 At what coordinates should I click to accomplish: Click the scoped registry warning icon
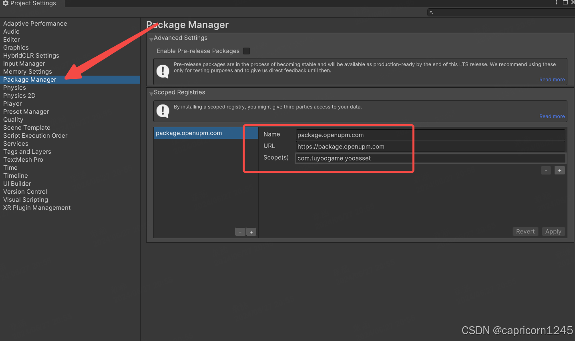[163, 111]
